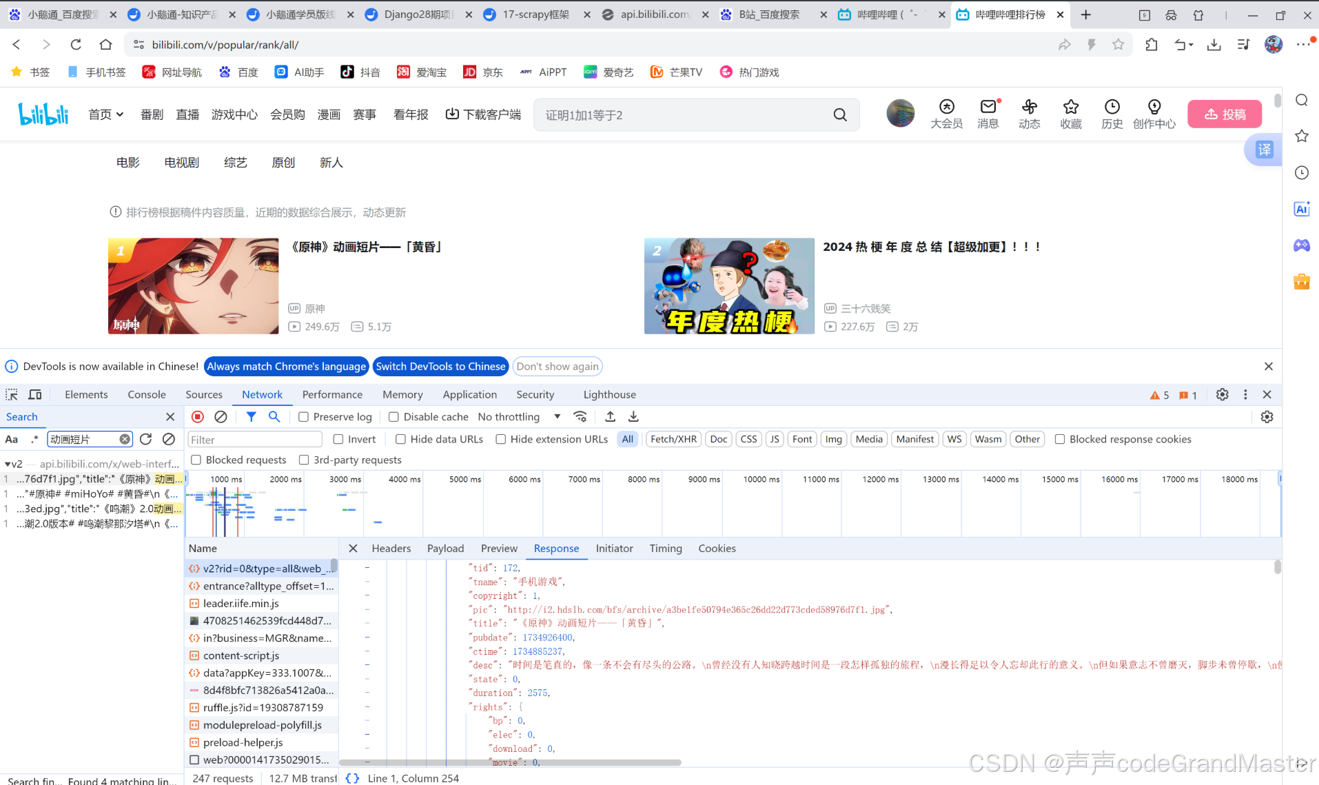Pretty print response with braces icon
Screen dimensions: 1319x785
pos(352,778)
